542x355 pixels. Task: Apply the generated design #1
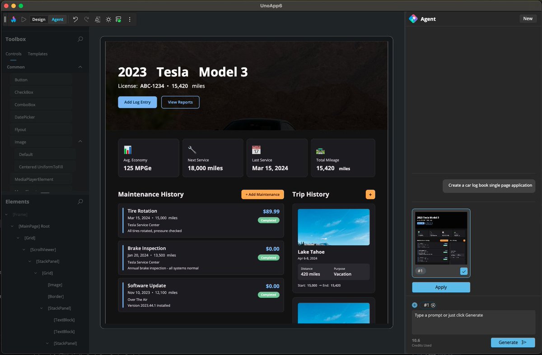pyautogui.click(x=441, y=287)
